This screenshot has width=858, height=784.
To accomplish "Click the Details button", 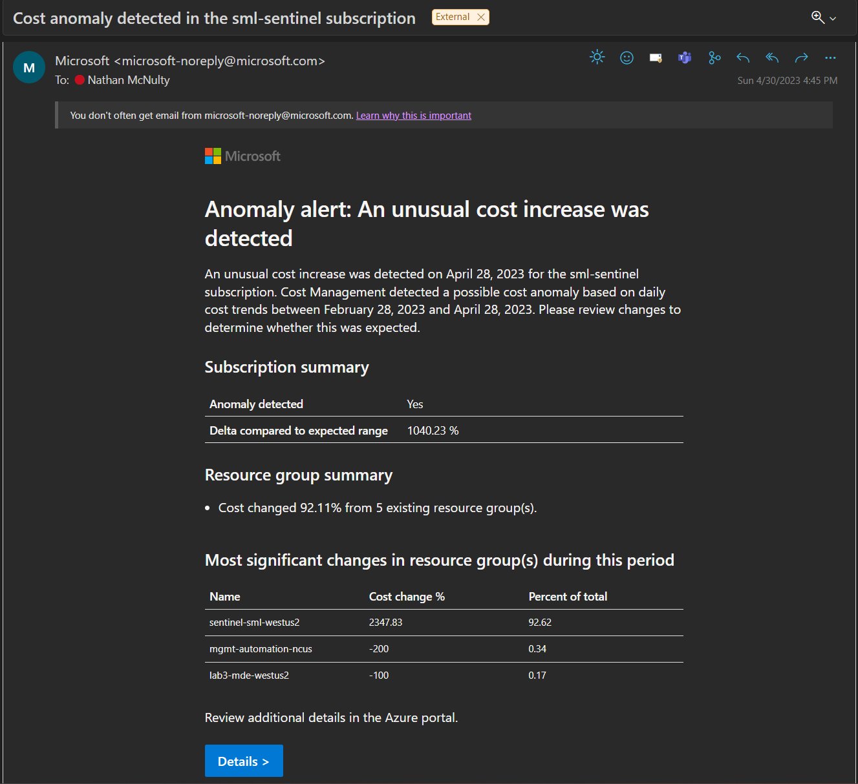I will pyautogui.click(x=244, y=761).
